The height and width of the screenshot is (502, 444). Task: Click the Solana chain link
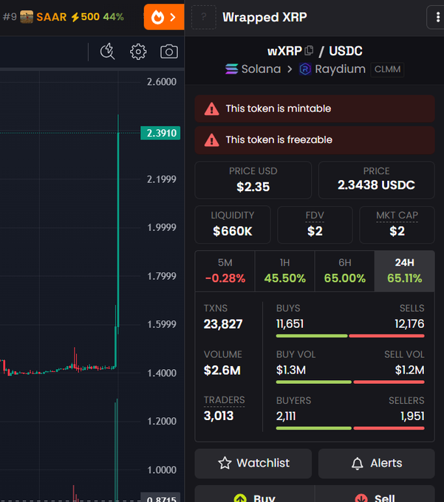point(253,69)
